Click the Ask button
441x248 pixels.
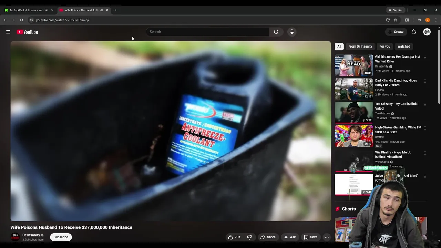tap(289, 237)
